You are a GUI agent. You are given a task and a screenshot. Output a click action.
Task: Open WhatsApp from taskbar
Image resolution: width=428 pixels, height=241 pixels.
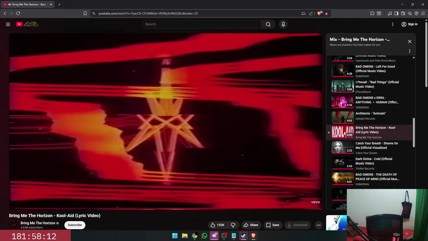pyautogui.click(x=204, y=236)
